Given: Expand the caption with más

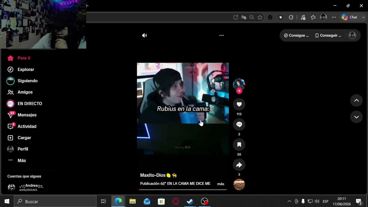Looking at the screenshot, I should [x=221, y=184].
